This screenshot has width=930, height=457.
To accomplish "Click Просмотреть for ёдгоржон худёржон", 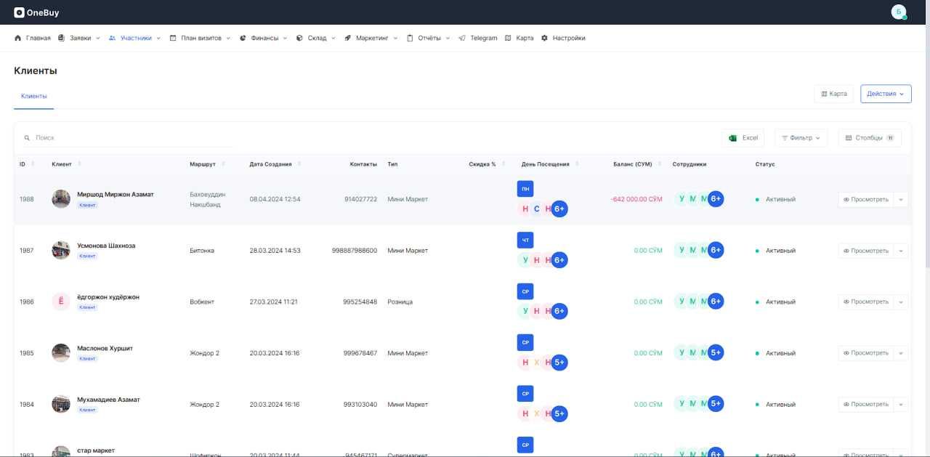I will pos(866,302).
